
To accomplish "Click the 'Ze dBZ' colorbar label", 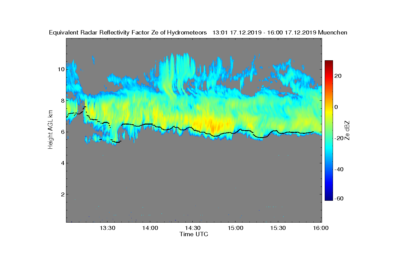I will coord(347,130).
